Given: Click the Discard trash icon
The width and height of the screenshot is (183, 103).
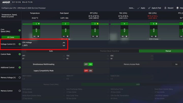Looking at the screenshot, I should pyautogui.click(x=165, y=8).
